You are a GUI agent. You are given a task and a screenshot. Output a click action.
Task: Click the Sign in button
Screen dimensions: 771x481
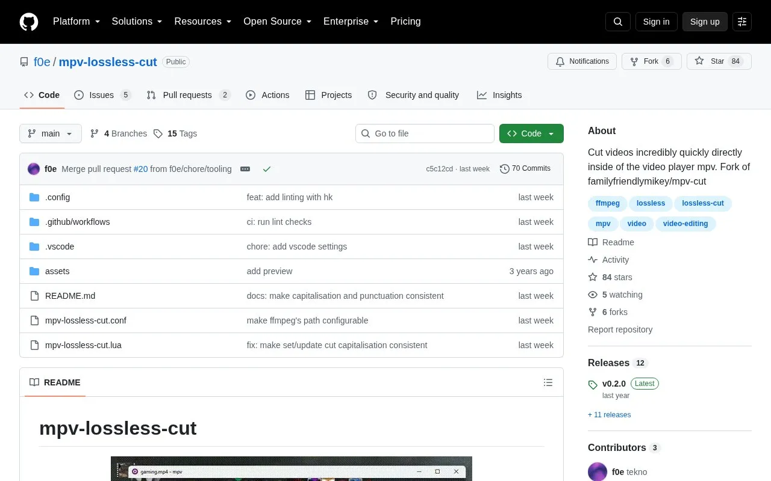pos(656,22)
